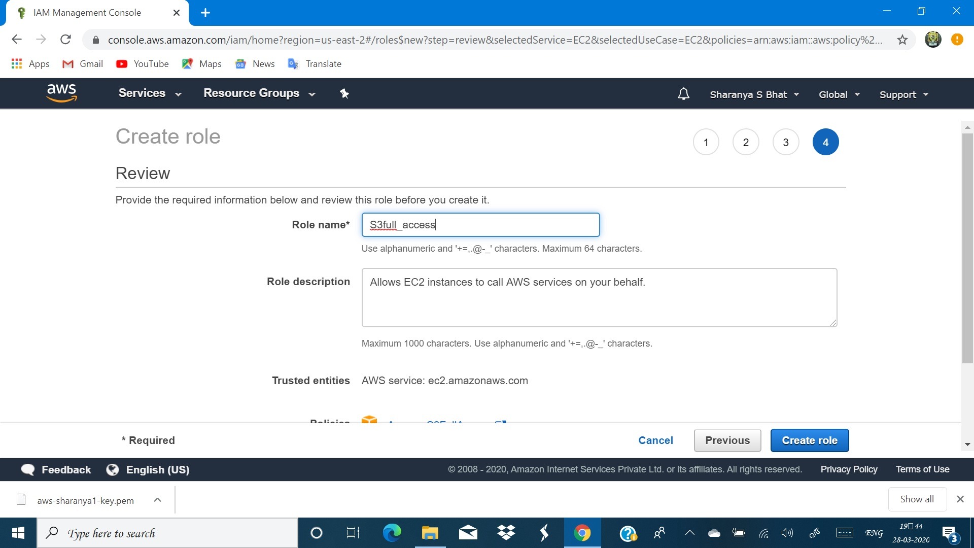The width and height of the screenshot is (974, 548).
Task: Open the Apps bookmarks grid
Action: point(30,63)
